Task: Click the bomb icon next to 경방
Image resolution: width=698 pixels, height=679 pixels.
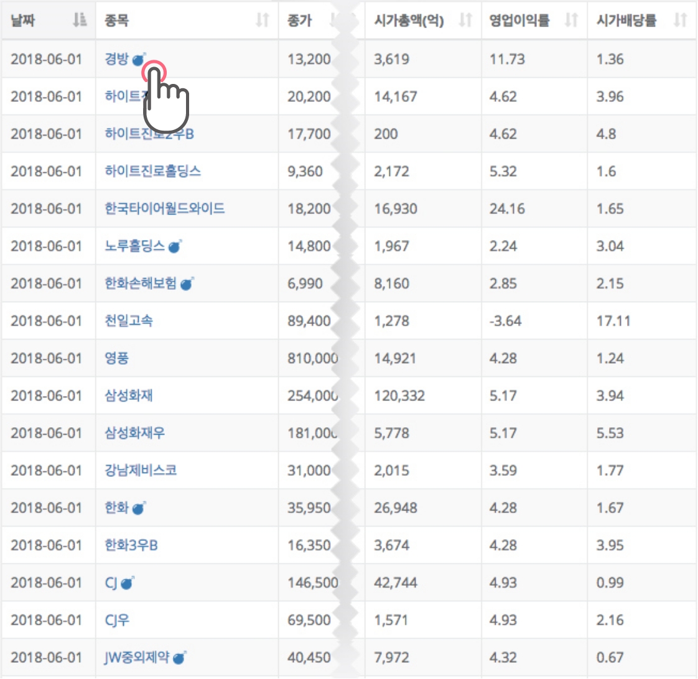Action: (139, 59)
